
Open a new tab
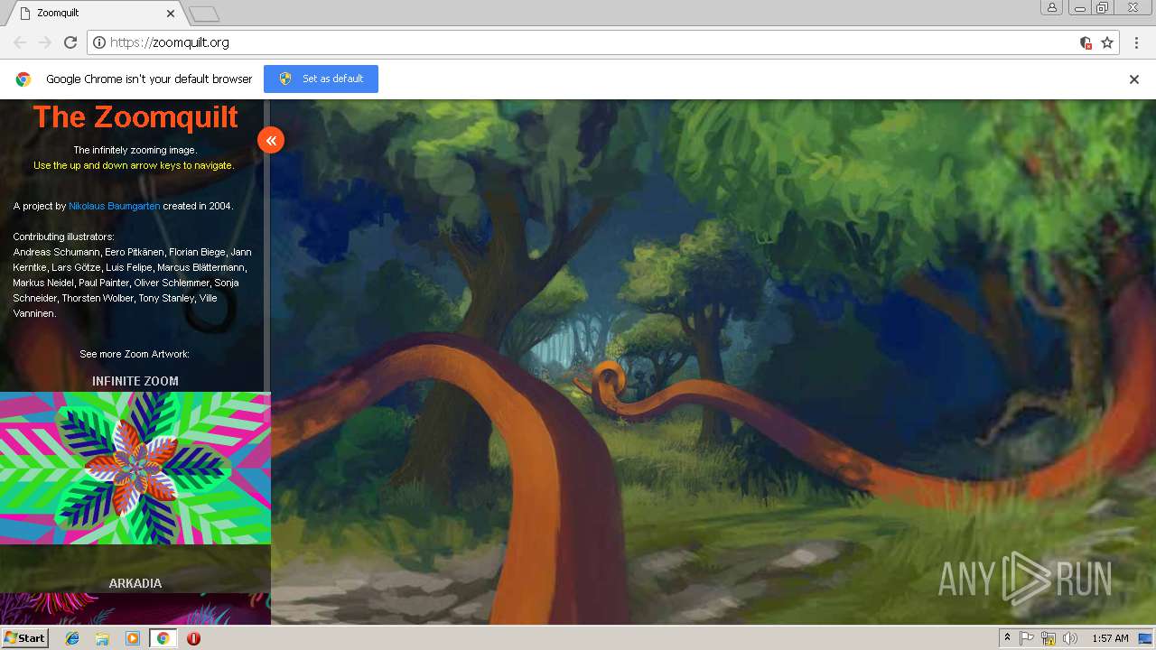204,14
